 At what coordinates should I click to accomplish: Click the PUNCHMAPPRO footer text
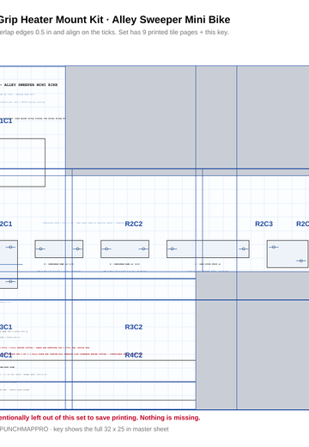tap(84, 429)
